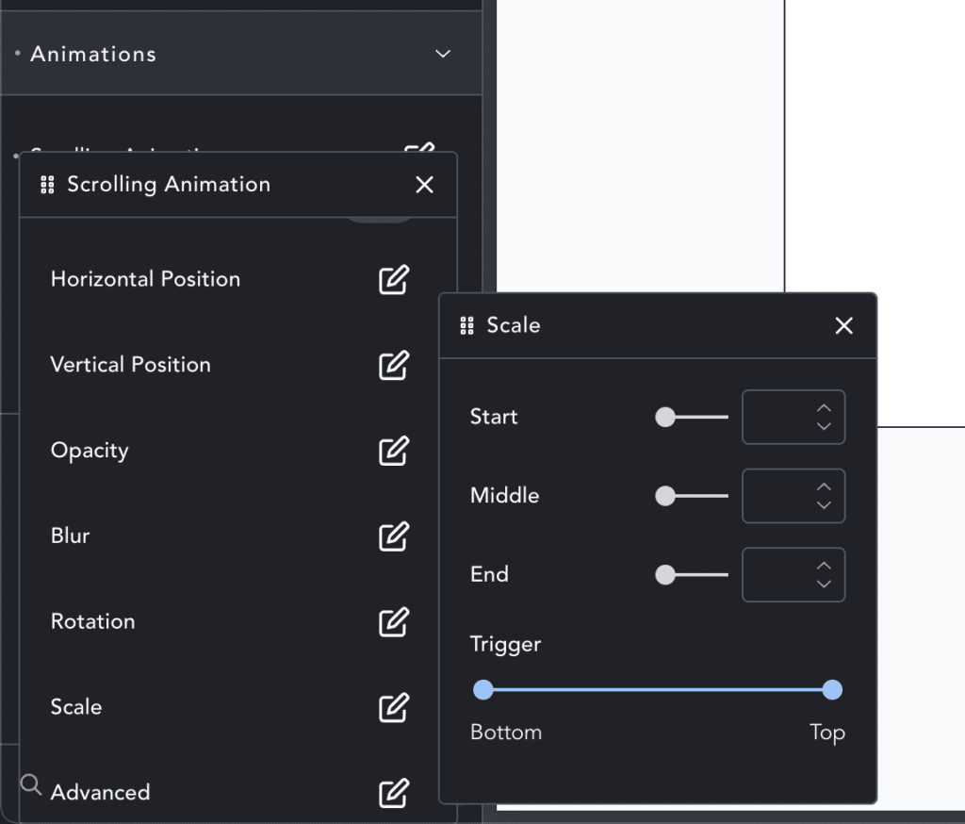Screen dimensions: 965x824
Task: Collapse the Animations section chevron
Action: point(443,54)
